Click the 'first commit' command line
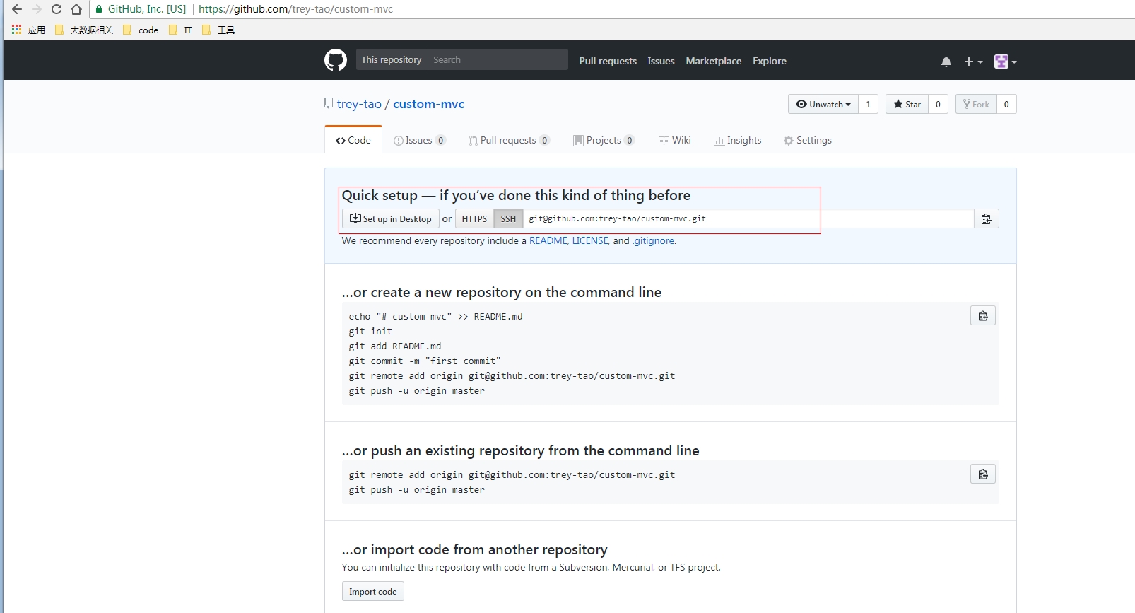The image size is (1135, 613). (x=425, y=361)
